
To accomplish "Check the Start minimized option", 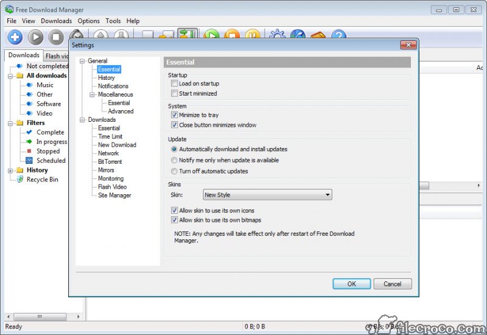I will coord(174,93).
